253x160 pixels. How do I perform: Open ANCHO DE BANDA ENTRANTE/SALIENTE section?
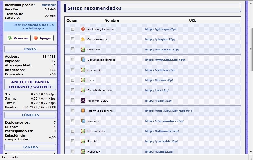pos(30,84)
